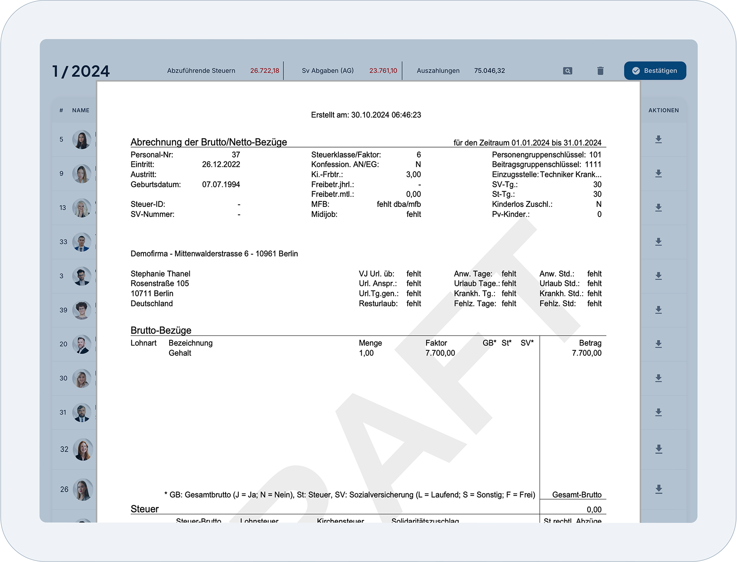Click the Steuer section heading
Viewport: 737px width, 562px height.
pos(145,509)
